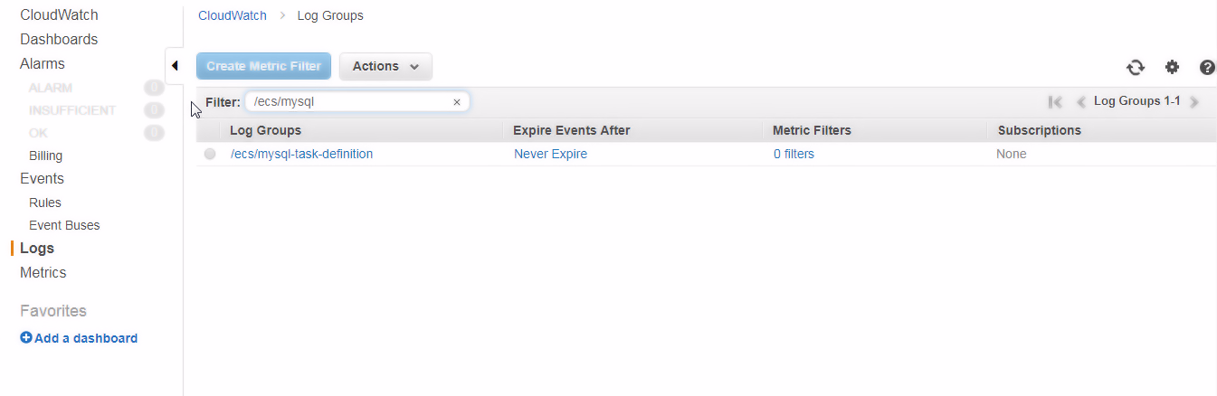Screen dimensions: 1217x396
Task: Open the settings gear icon
Action: click(x=1172, y=67)
